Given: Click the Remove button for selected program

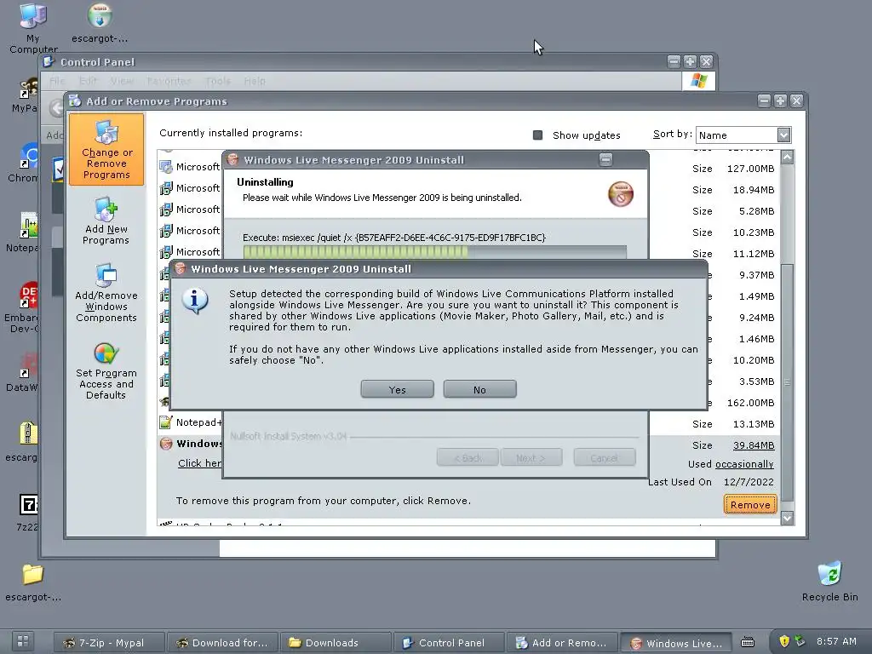Looking at the screenshot, I should (750, 505).
